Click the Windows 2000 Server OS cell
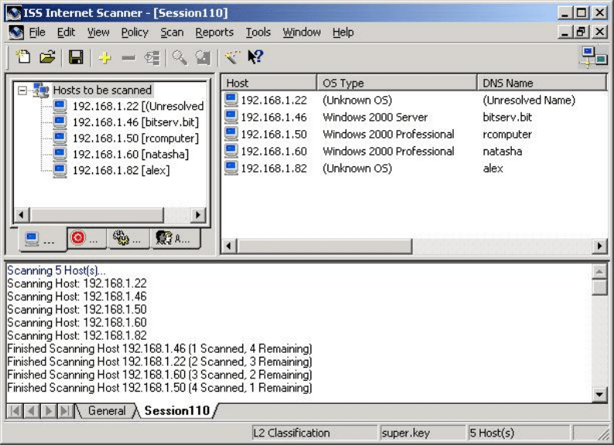The width and height of the screenshot is (614, 445). click(x=375, y=117)
